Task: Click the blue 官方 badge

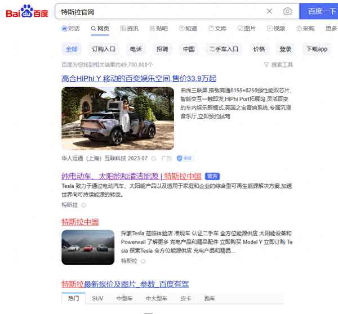Action: (212, 176)
